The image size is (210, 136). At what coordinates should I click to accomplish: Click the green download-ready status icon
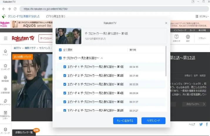[4, 16]
